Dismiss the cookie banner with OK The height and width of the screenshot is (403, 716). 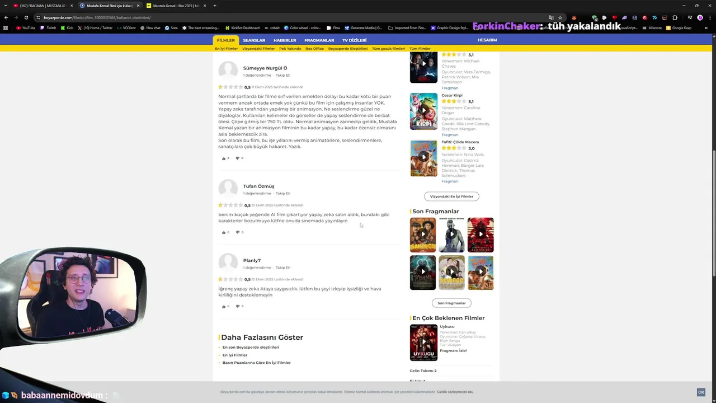701,392
